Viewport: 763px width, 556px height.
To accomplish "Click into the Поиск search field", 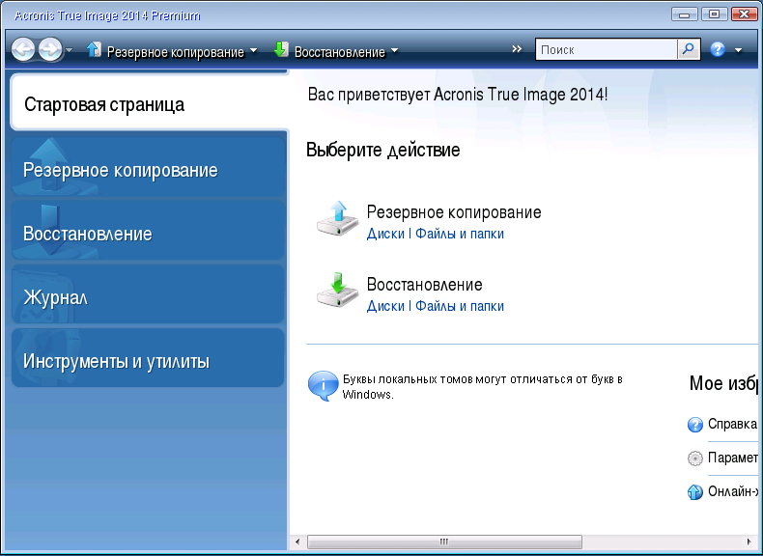I will pos(607,49).
